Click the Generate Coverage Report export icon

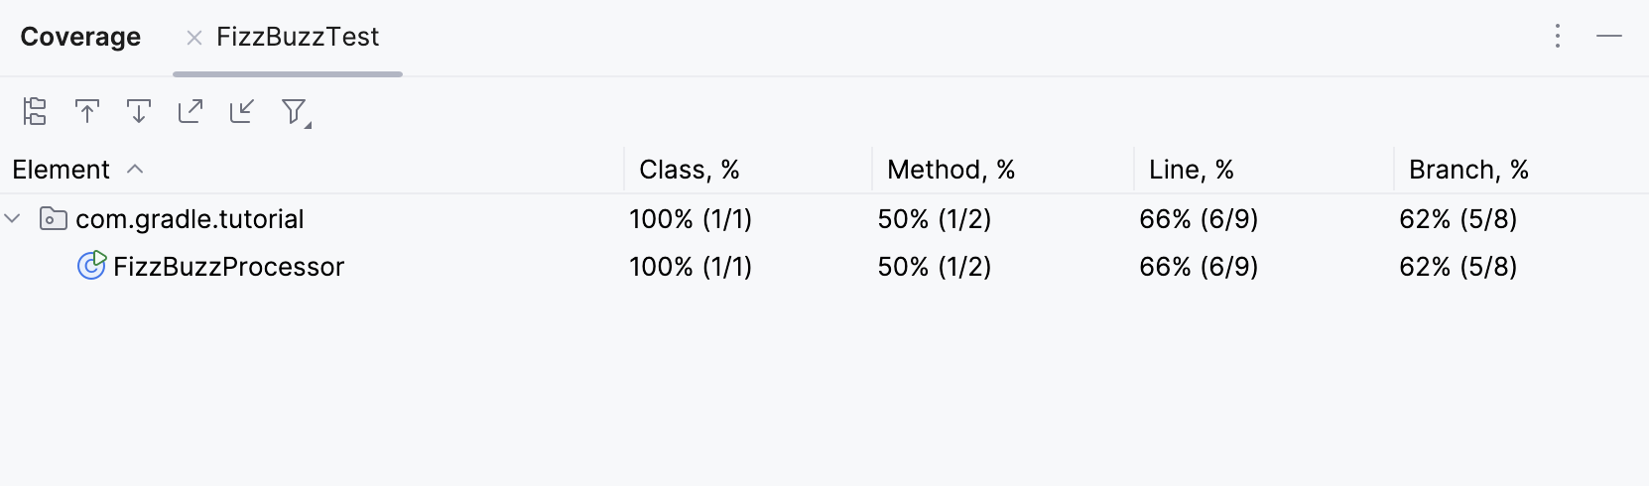[x=190, y=111]
